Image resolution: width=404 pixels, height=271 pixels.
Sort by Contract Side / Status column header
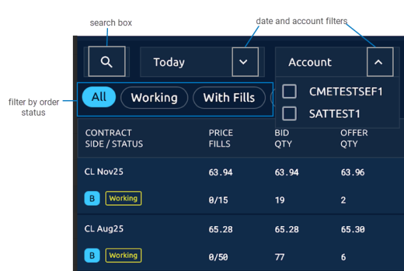[114, 138]
